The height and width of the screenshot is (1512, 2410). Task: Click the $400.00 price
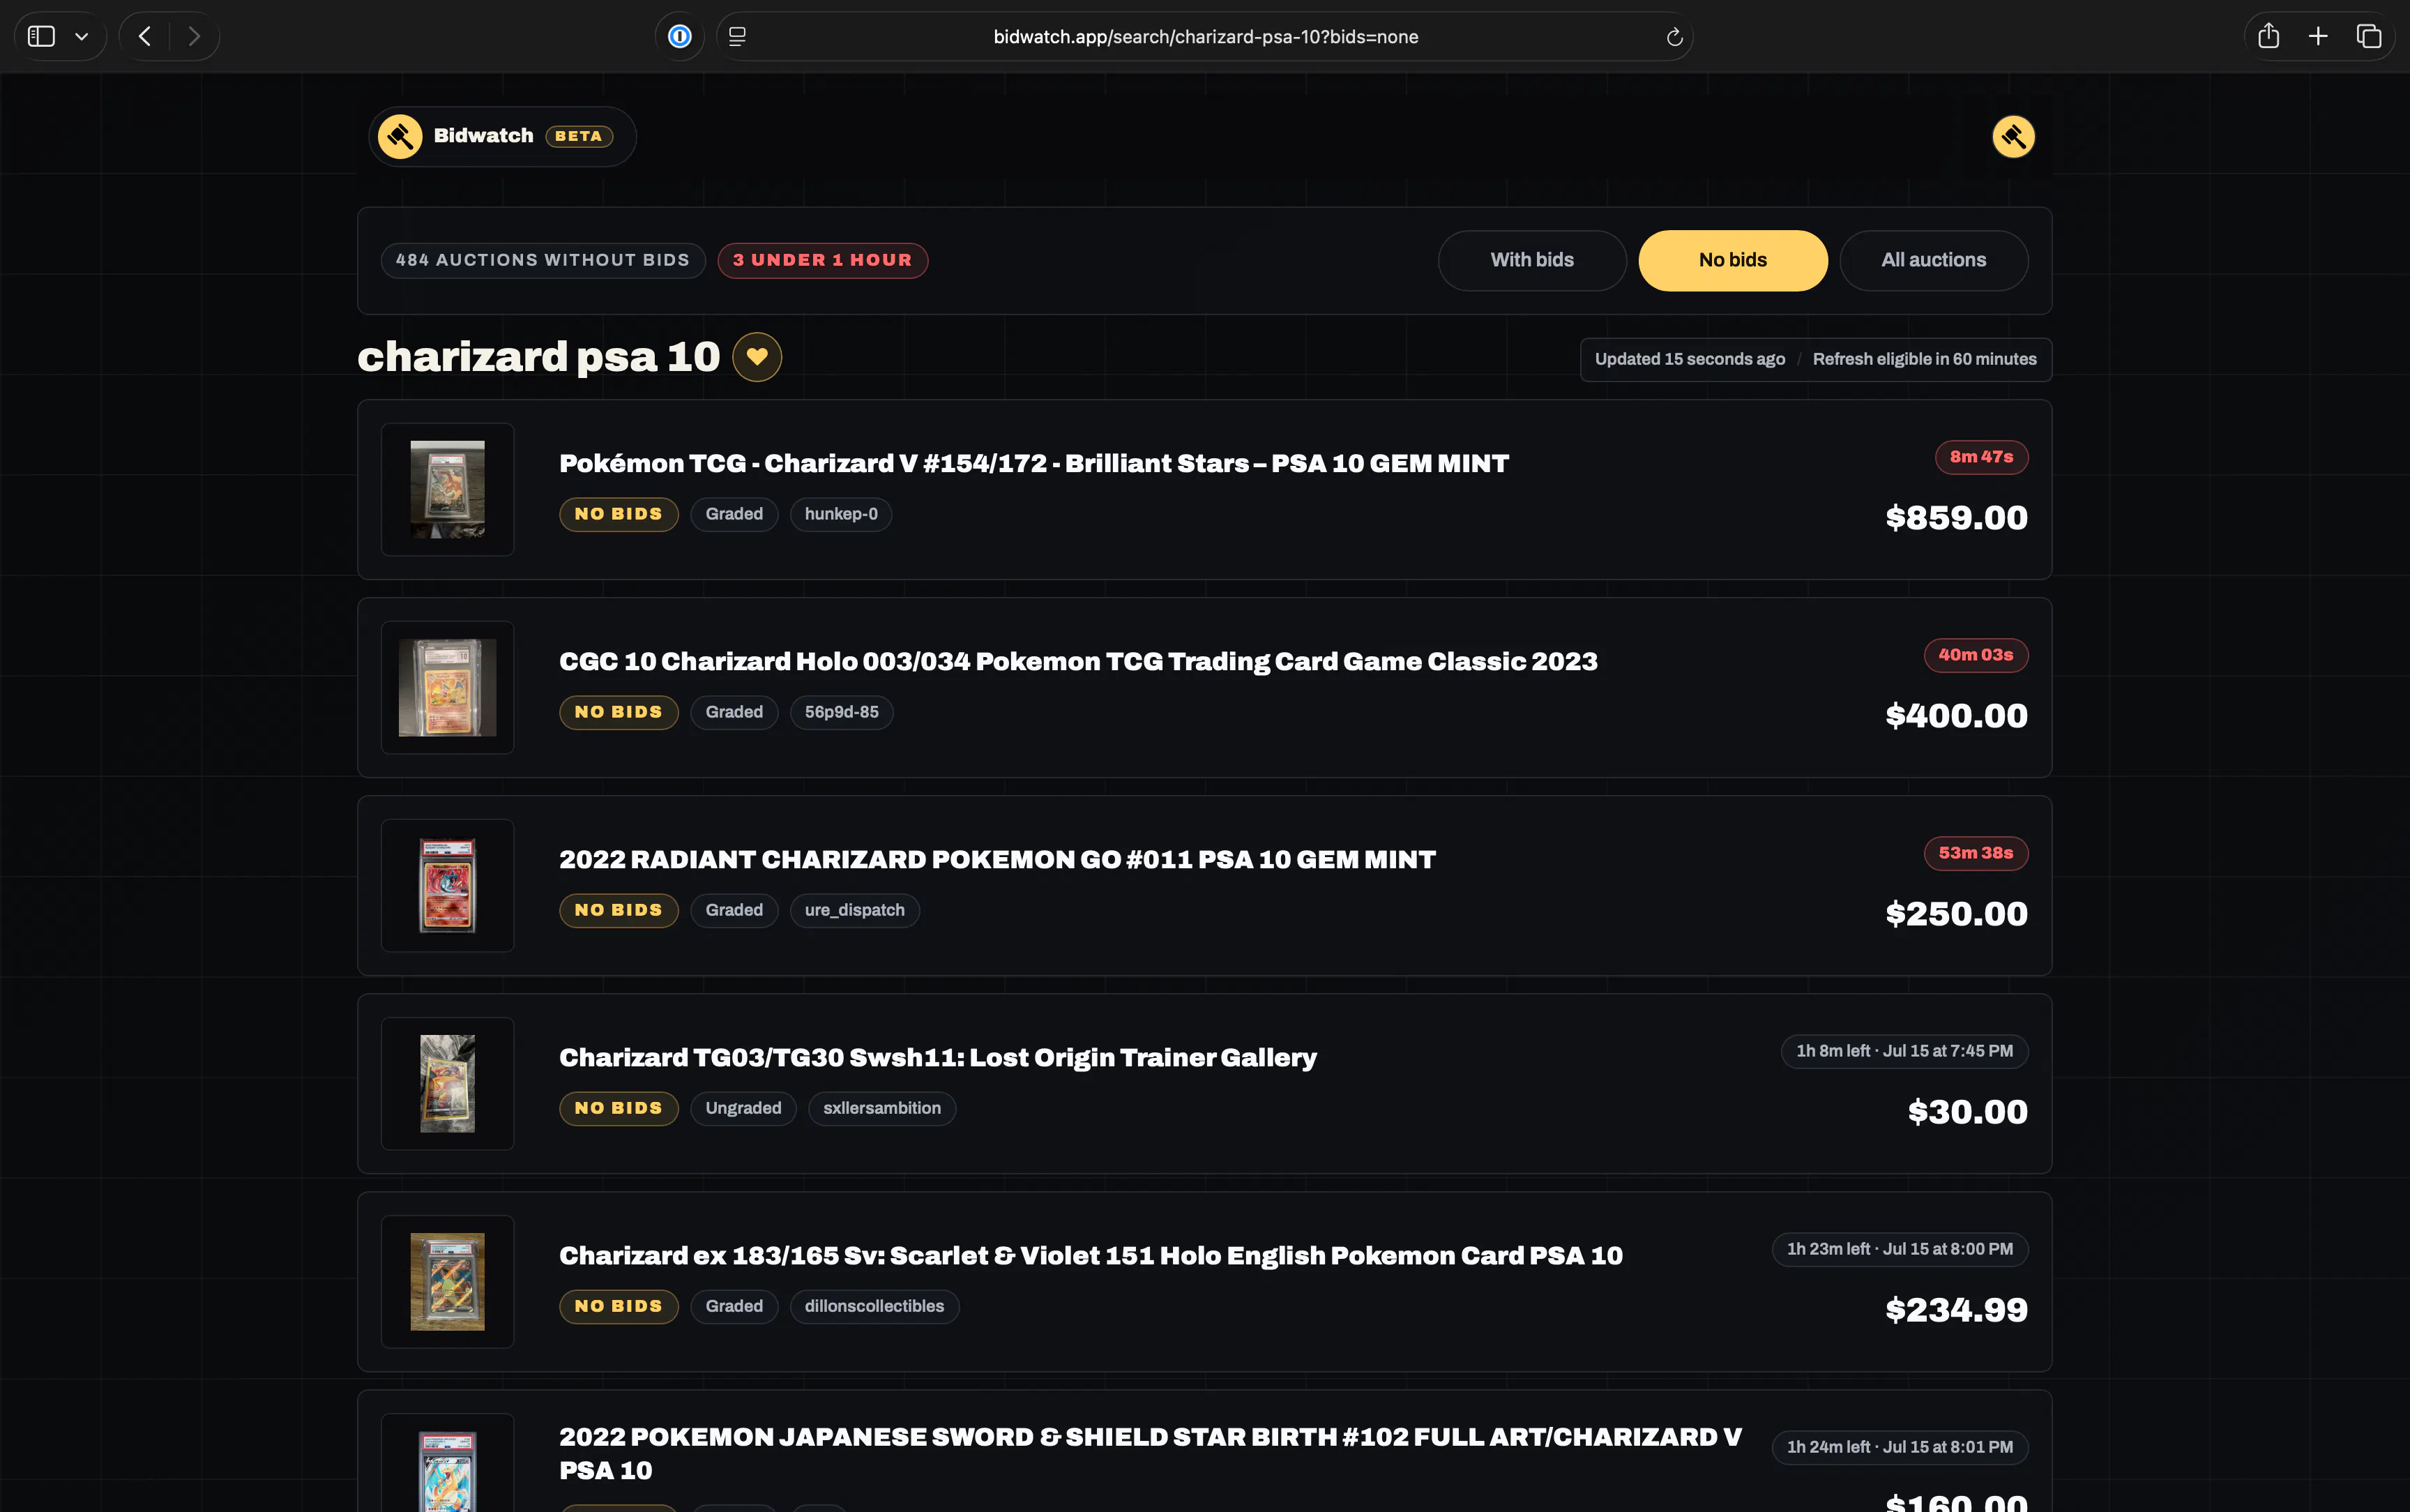(x=1956, y=716)
